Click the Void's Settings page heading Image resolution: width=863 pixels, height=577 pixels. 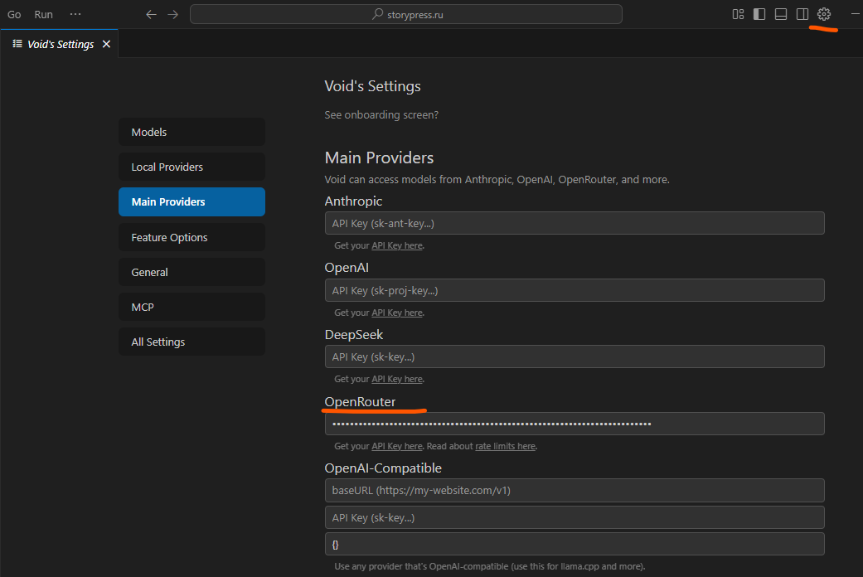coord(372,86)
